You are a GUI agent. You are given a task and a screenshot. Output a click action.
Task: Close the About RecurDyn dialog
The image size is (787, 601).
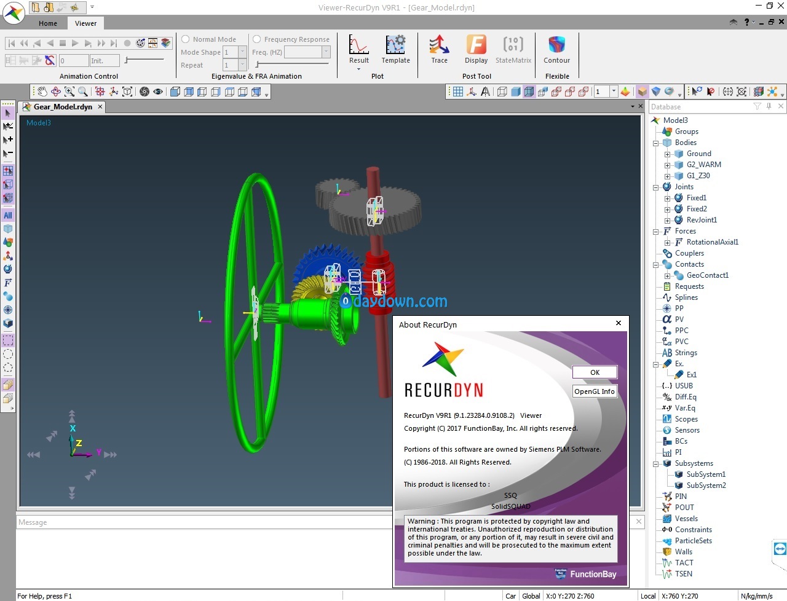619,323
